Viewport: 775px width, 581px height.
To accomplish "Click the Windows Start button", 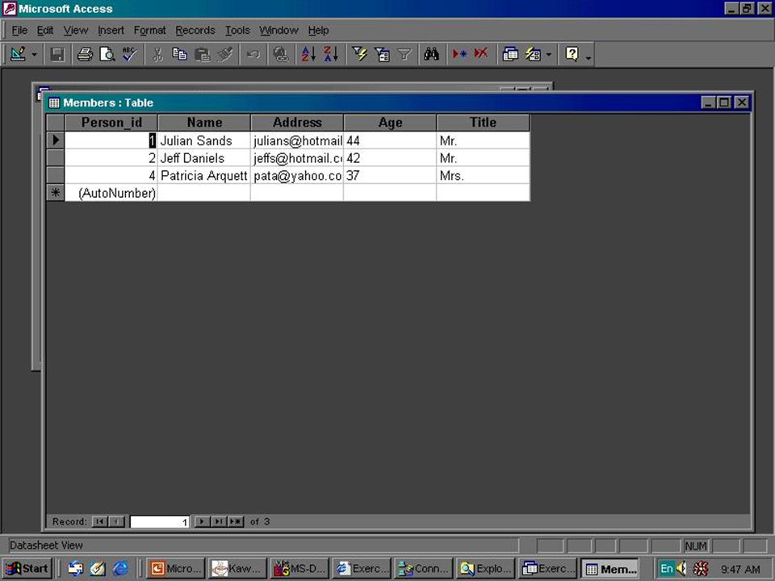I will click(27, 569).
